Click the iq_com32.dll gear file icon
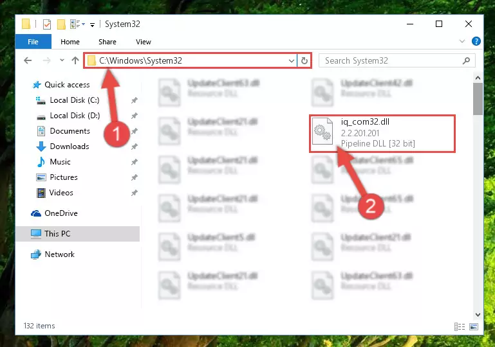The height and width of the screenshot is (347, 495). pos(322,131)
